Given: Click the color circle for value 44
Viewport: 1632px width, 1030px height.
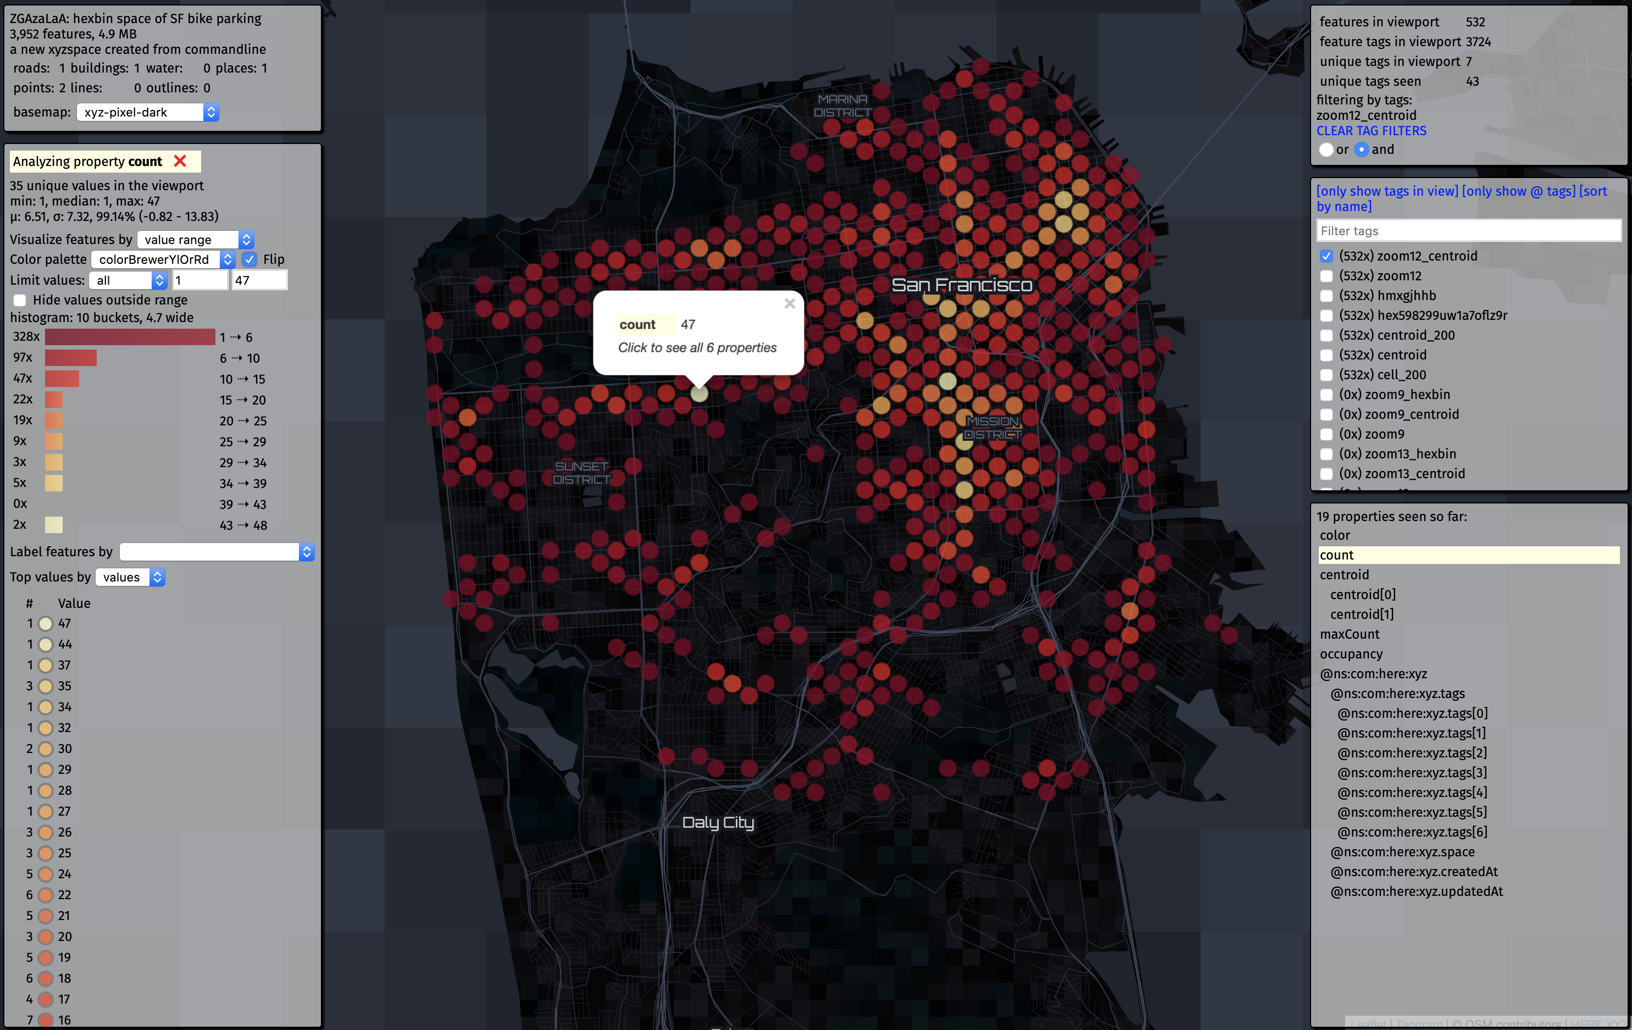Looking at the screenshot, I should point(46,644).
